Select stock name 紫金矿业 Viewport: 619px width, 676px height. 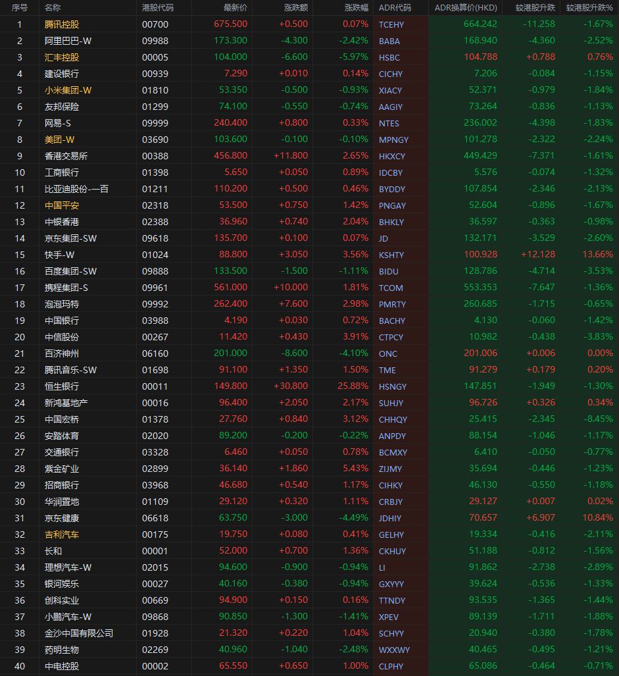[x=62, y=469]
